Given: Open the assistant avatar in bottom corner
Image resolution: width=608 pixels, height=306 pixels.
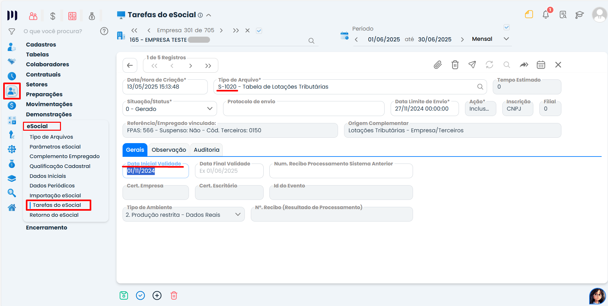Looking at the screenshot, I should 597,296.
